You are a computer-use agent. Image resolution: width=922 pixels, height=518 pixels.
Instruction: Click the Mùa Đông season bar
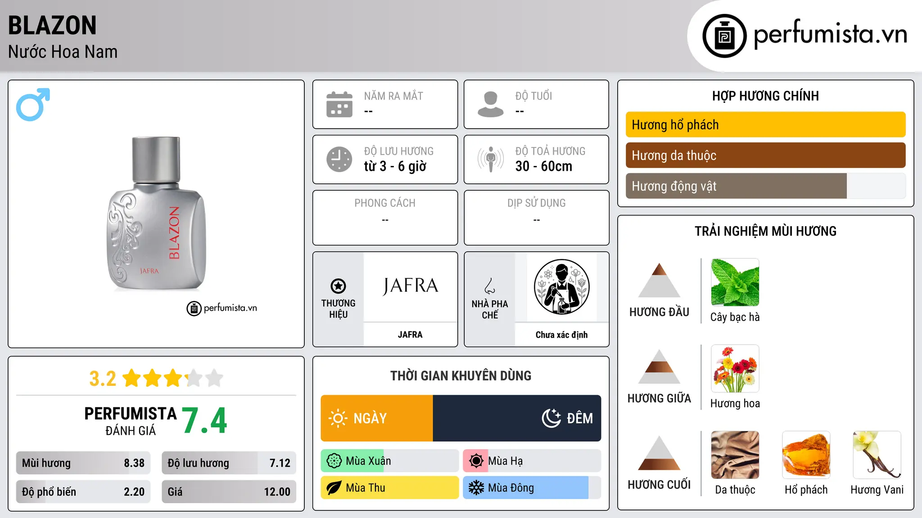tap(532, 488)
